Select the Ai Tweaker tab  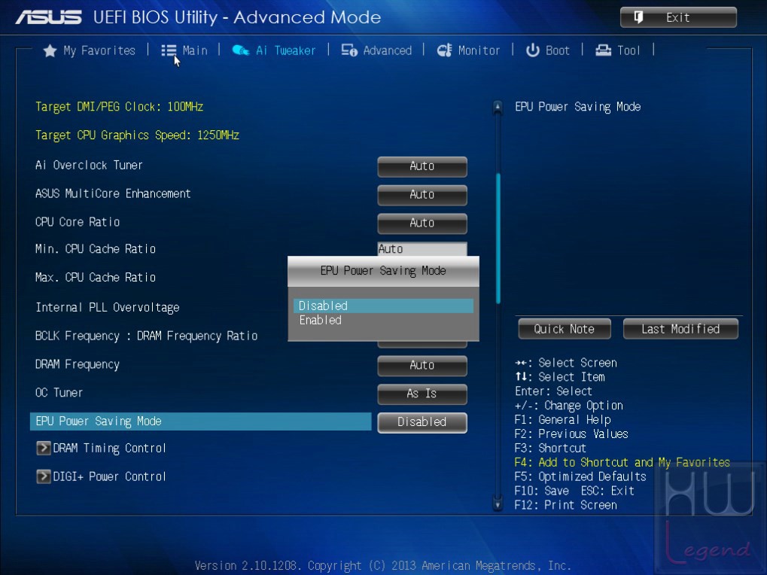pos(274,50)
